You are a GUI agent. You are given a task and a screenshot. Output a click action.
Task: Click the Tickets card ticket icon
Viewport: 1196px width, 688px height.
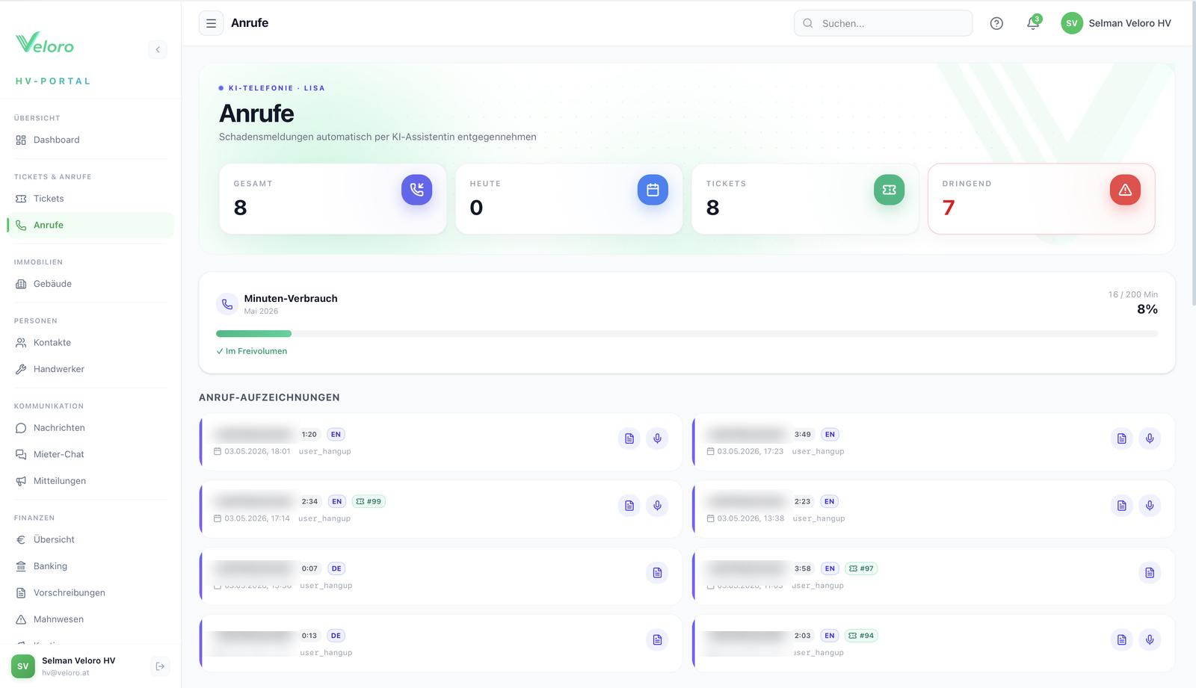(x=889, y=190)
